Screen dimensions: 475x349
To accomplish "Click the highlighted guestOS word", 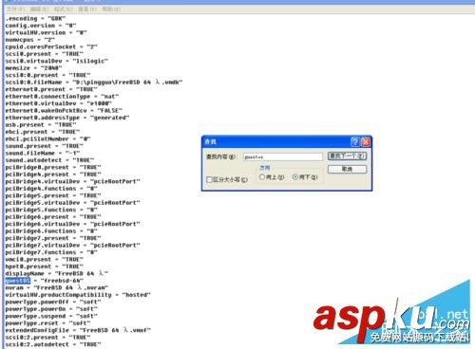I will coord(18,281).
